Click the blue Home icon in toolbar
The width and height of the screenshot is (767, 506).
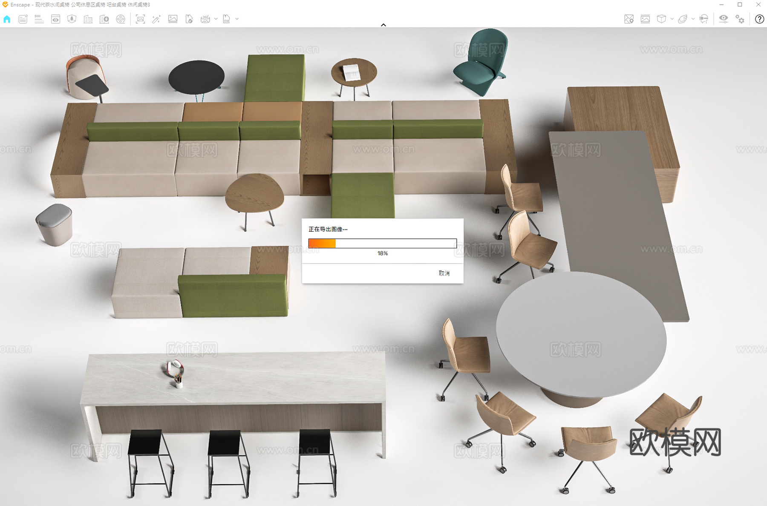coord(7,19)
